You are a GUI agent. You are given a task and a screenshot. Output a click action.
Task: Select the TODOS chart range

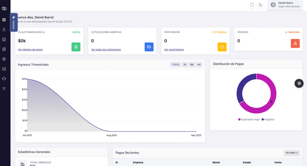(x=176, y=65)
